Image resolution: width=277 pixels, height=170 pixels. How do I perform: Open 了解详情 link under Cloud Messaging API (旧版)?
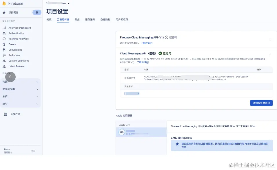click(x=143, y=62)
